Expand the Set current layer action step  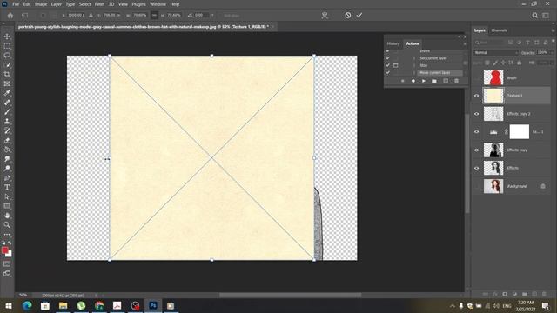[414, 58]
